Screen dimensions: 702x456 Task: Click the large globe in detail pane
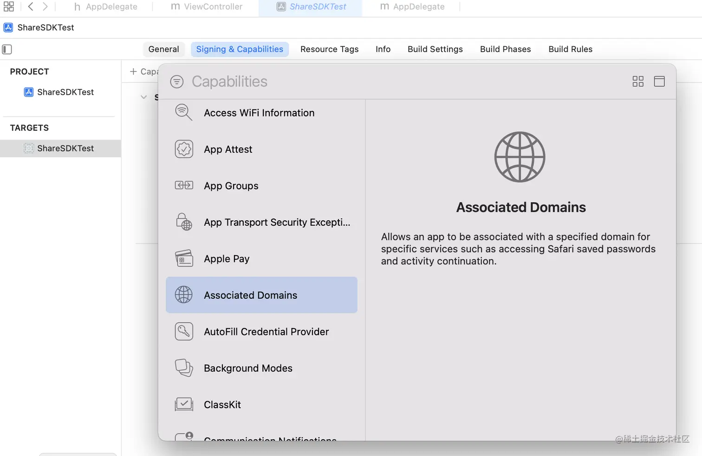pos(520,157)
